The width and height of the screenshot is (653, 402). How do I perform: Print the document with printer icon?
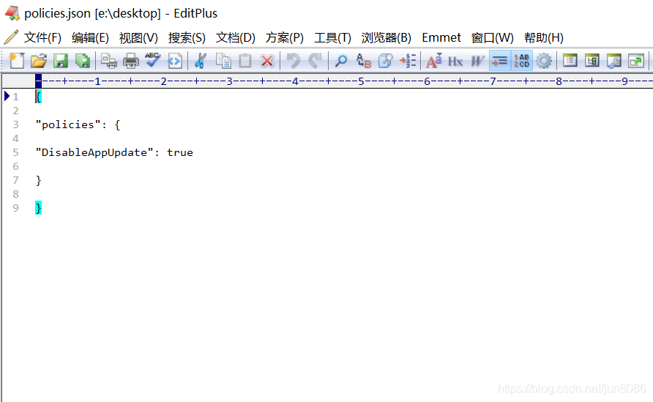pos(131,61)
